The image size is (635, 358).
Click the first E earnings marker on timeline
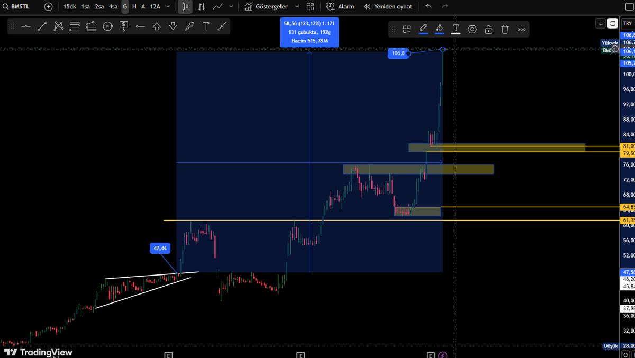click(x=168, y=355)
